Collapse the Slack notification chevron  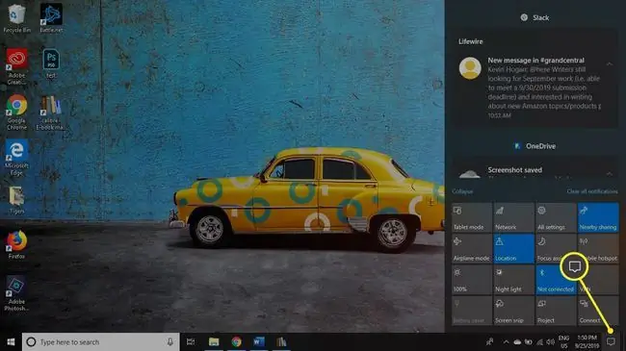(x=610, y=63)
